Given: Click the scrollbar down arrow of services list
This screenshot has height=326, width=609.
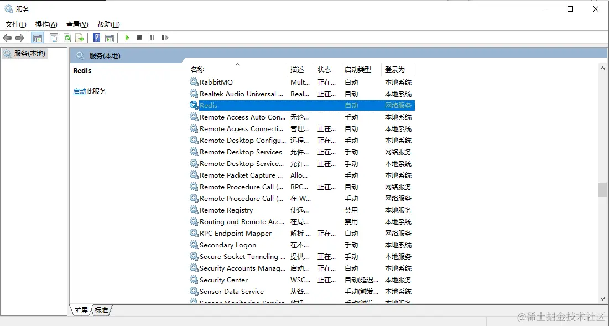Looking at the screenshot, I should point(602,299).
